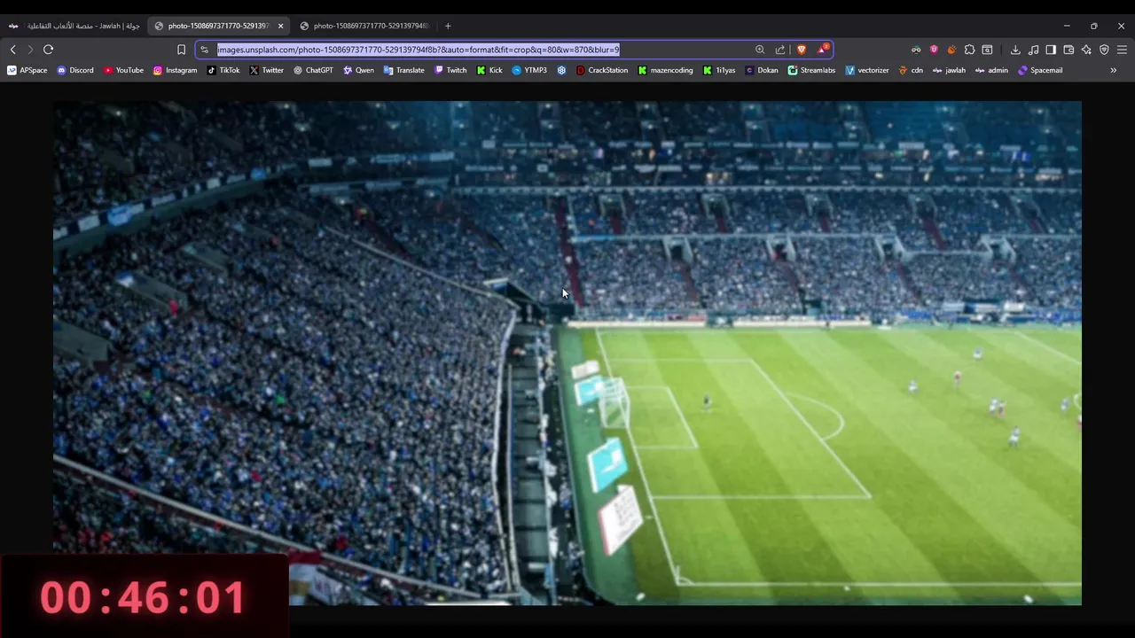Open the 1i1yas bookmark
1135x638 pixels.
[719, 70]
